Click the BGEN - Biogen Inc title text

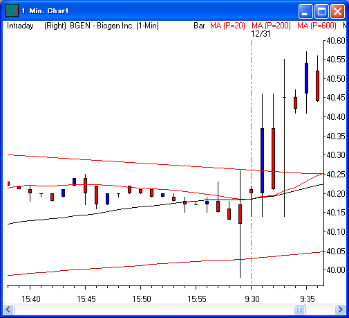(x=101, y=26)
